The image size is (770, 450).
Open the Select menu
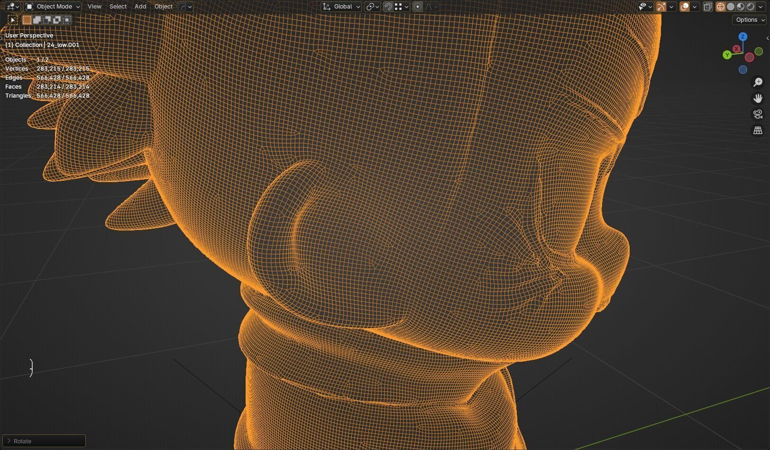point(118,7)
